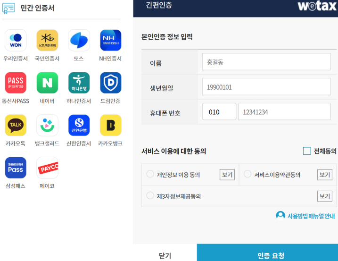Focus the phone number 12341234 field
This screenshot has height=261, width=338.
[284, 111]
